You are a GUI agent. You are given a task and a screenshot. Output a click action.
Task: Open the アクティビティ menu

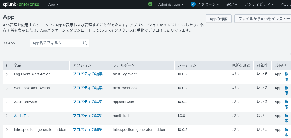pyautogui.click(x=259, y=5)
